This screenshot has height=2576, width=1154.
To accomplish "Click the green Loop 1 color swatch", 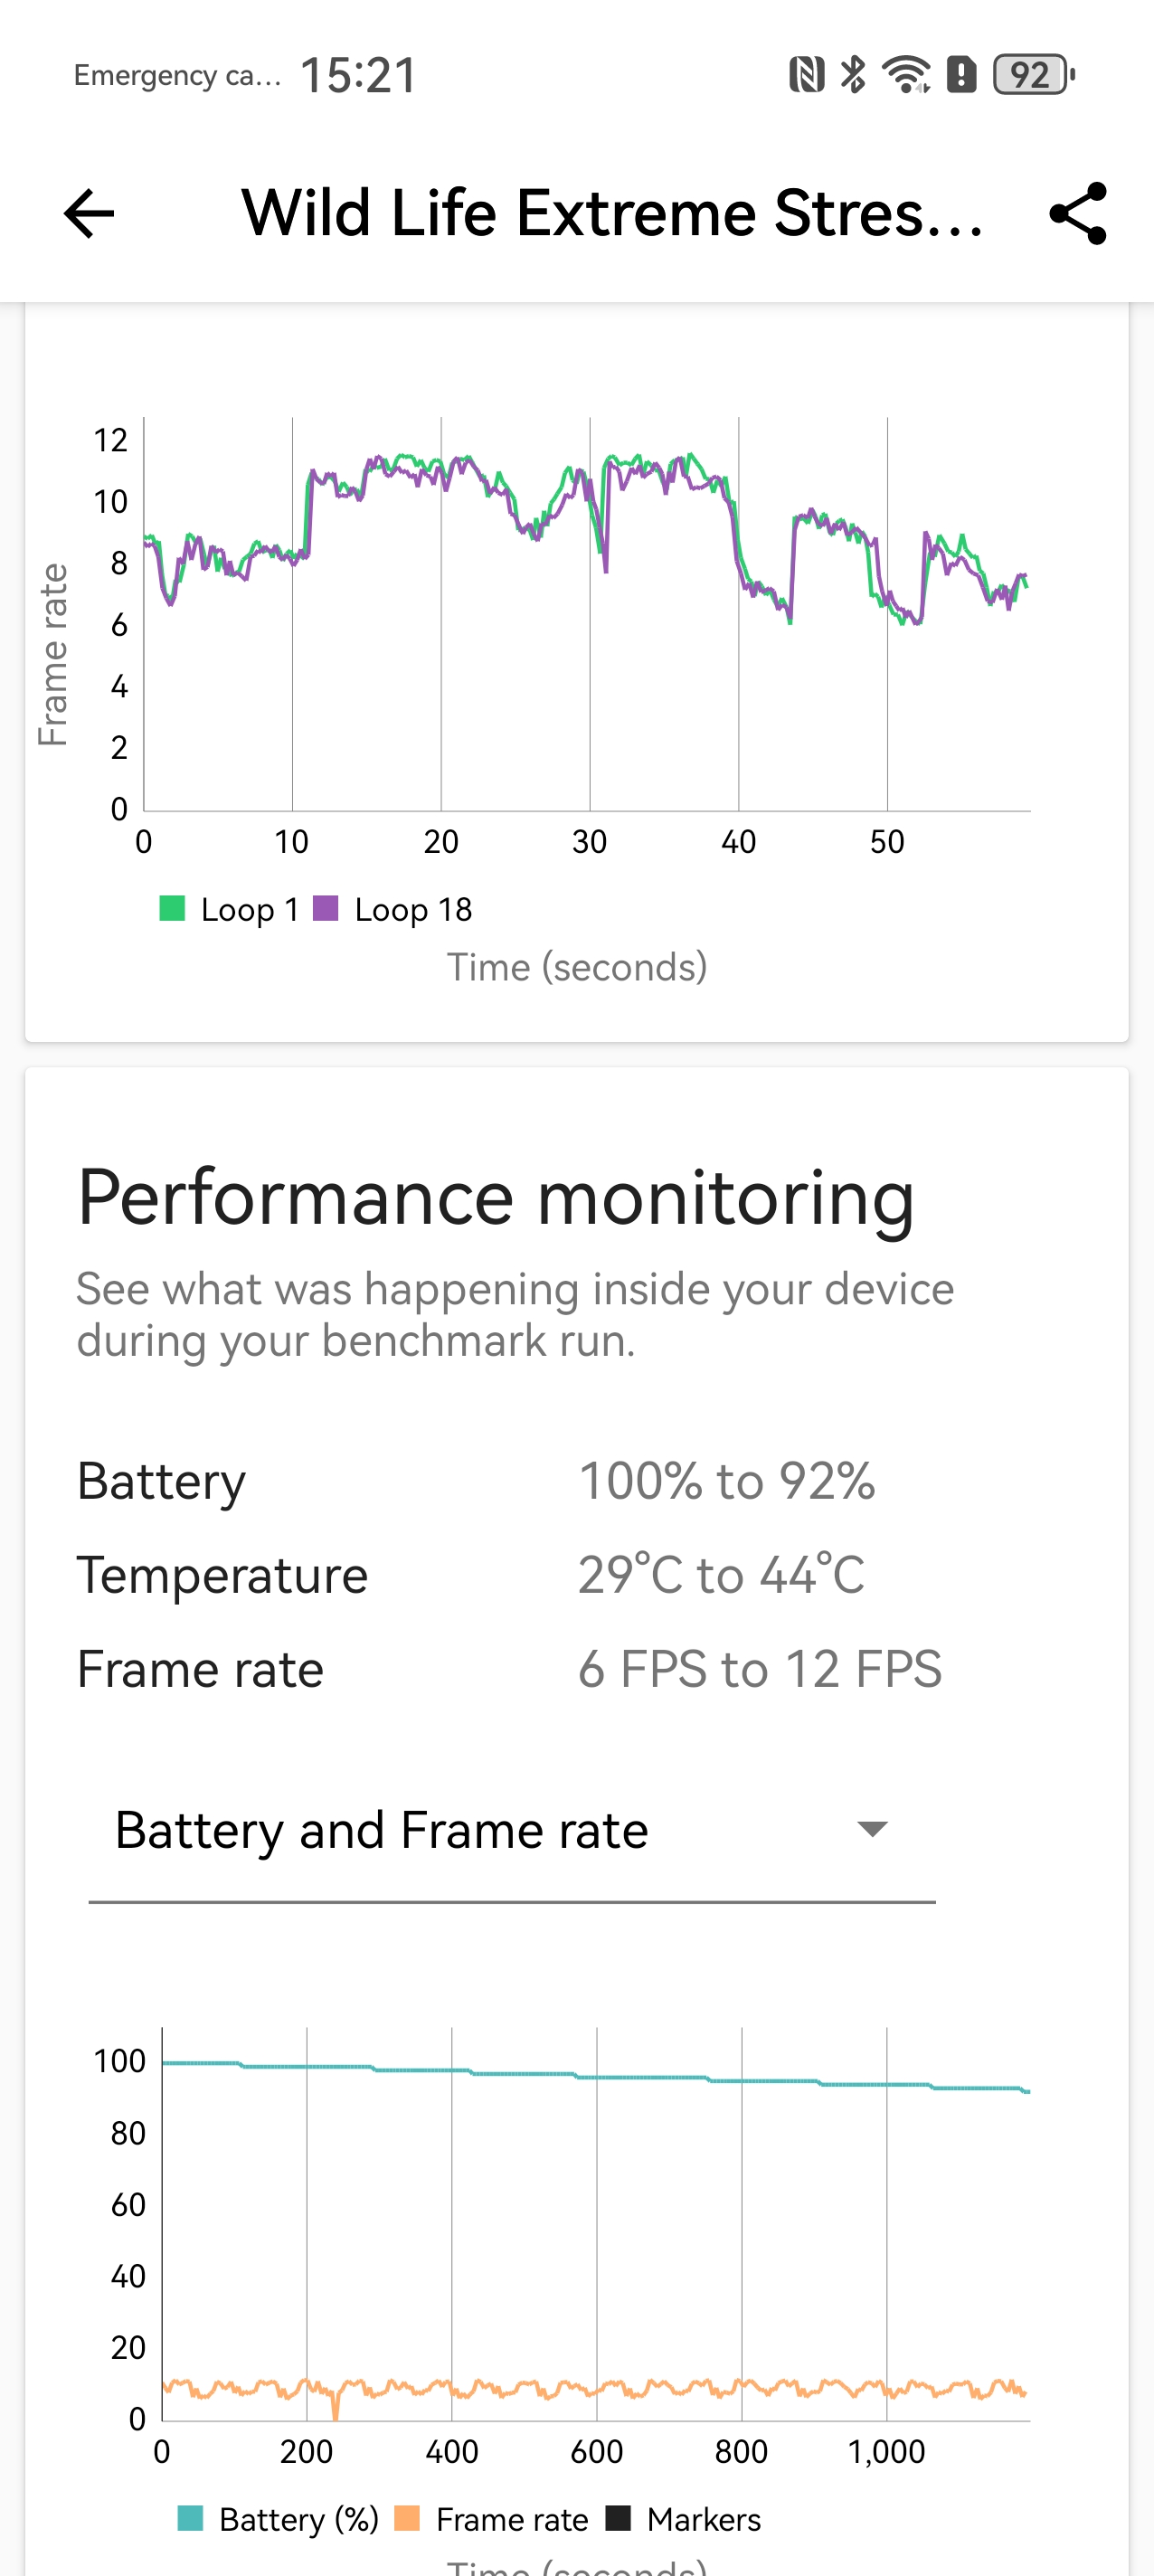I will tap(172, 909).
